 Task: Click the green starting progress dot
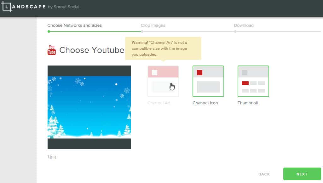click(49, 31)
